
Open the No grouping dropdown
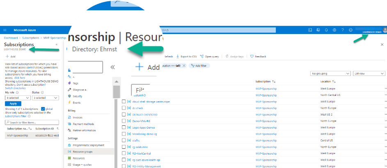pyautogui.click(x=330, y=73)
